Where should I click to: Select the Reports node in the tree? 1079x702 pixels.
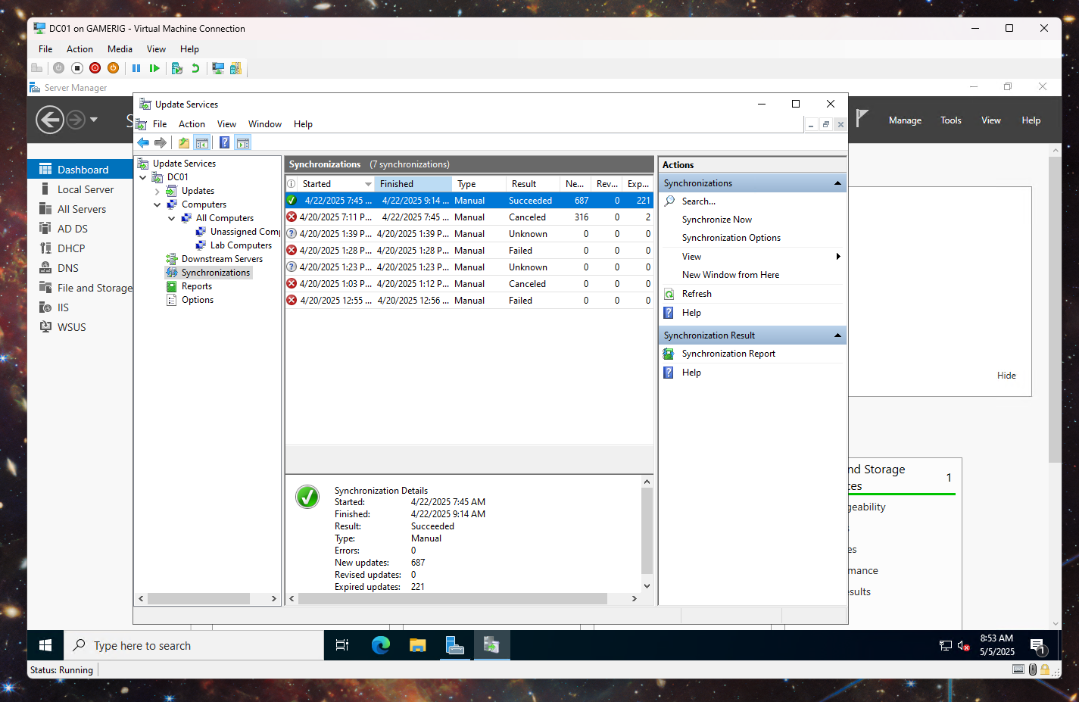pyautogui.click(x=196, y=286)
